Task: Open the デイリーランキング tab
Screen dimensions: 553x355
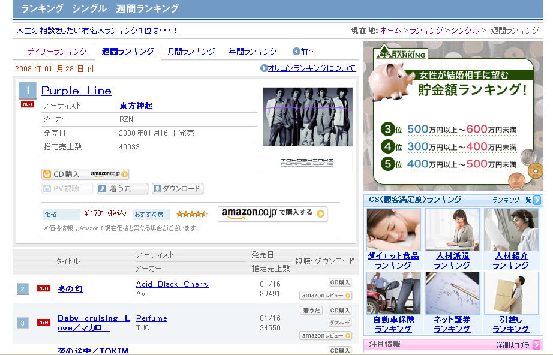Action: pos(57,52)
